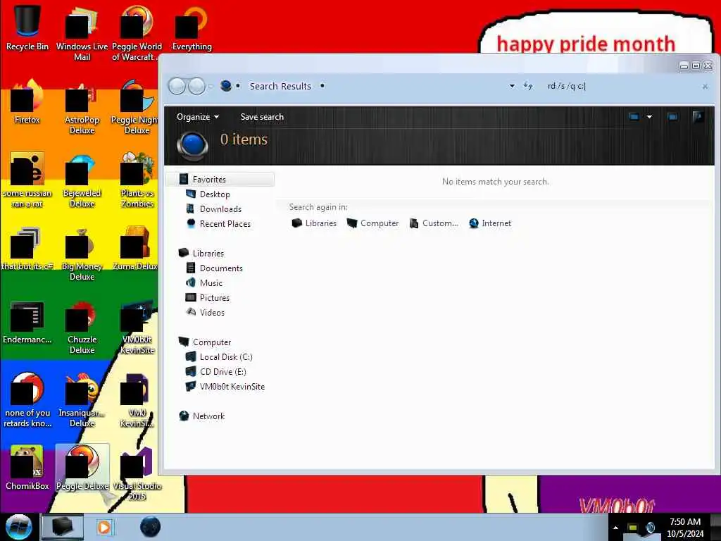
Task: Open the Organize dropdown menu
Action: [x=197, y=117]
